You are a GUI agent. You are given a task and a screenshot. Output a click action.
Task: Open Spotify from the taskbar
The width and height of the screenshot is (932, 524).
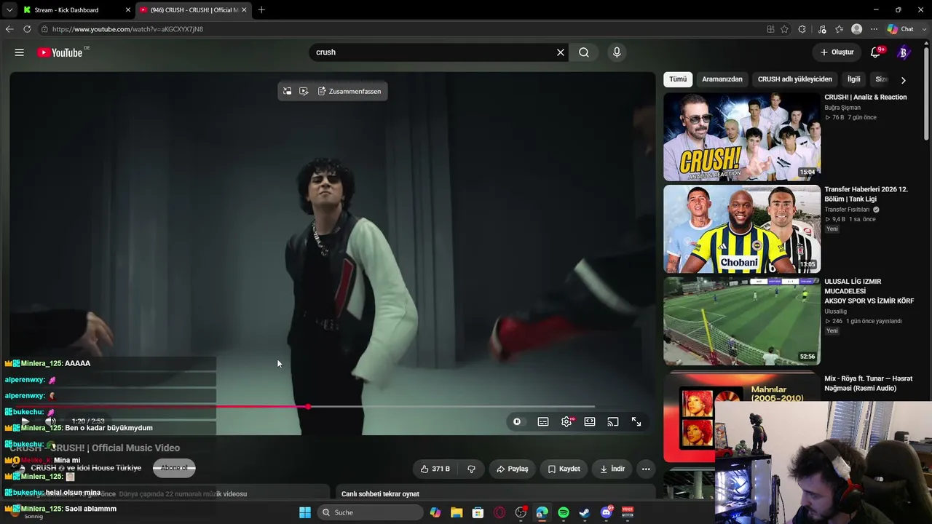(x=564, y=512)
